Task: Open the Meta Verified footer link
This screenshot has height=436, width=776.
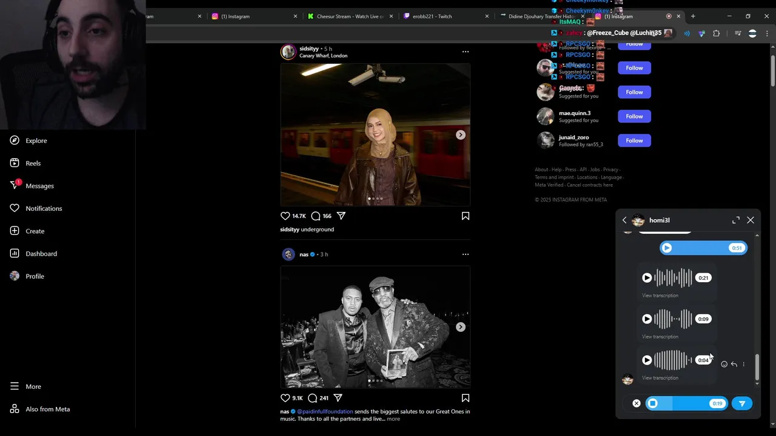Action: coord(549,185)
